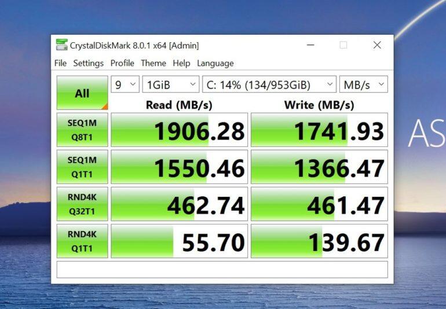Maximize the CrystalDiskMark window

click(x=343, y=45)
